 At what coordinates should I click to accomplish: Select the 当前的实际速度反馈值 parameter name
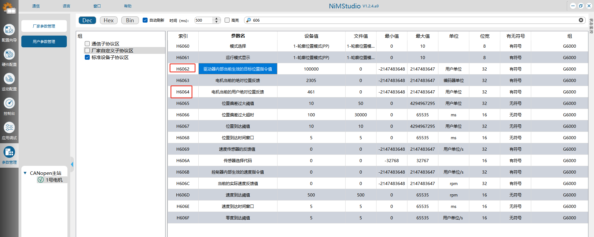pyautogui.click(x=238, y=183)
